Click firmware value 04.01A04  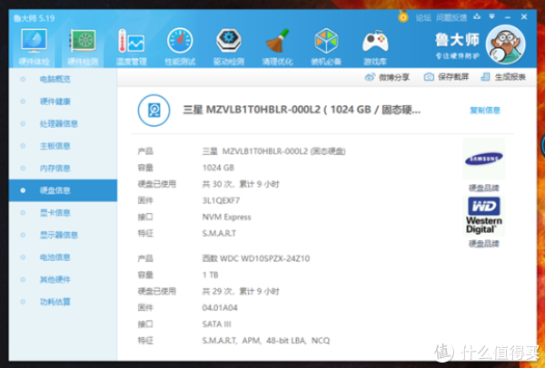(220, 307)
